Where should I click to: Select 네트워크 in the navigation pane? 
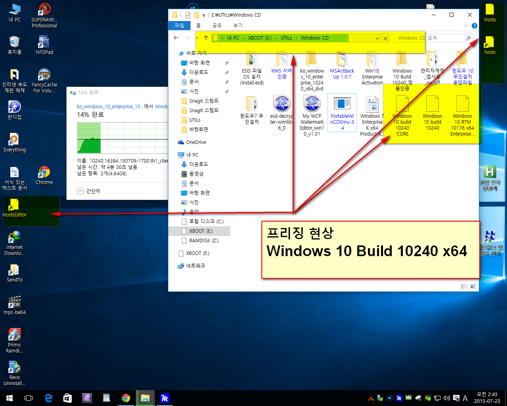click(192, 266)
